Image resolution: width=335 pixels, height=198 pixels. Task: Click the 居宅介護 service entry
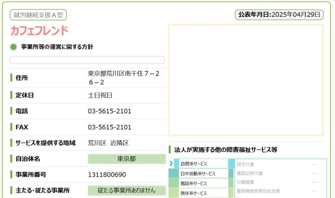click(245, 164)
